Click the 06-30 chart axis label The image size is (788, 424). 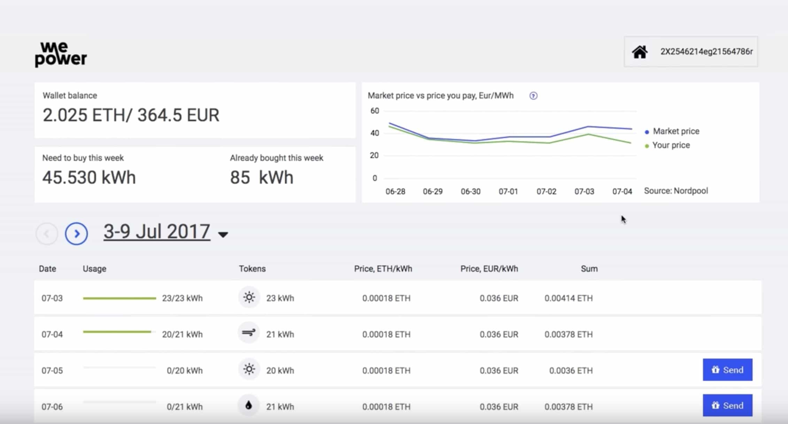point(471,192)
